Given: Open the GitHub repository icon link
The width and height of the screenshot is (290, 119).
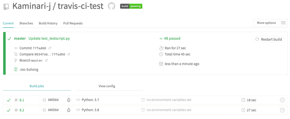Looking at the screenshot, I should (x=112, y=6).
